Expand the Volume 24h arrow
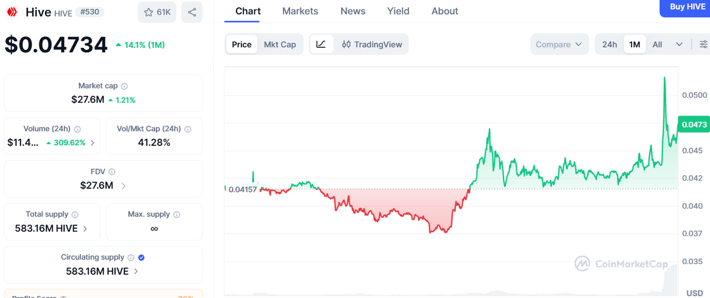This screenshot has height=298, width=710. pos(92,143)
